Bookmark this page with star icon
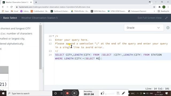This screenshot has height=96, width=171. (154, 7)
